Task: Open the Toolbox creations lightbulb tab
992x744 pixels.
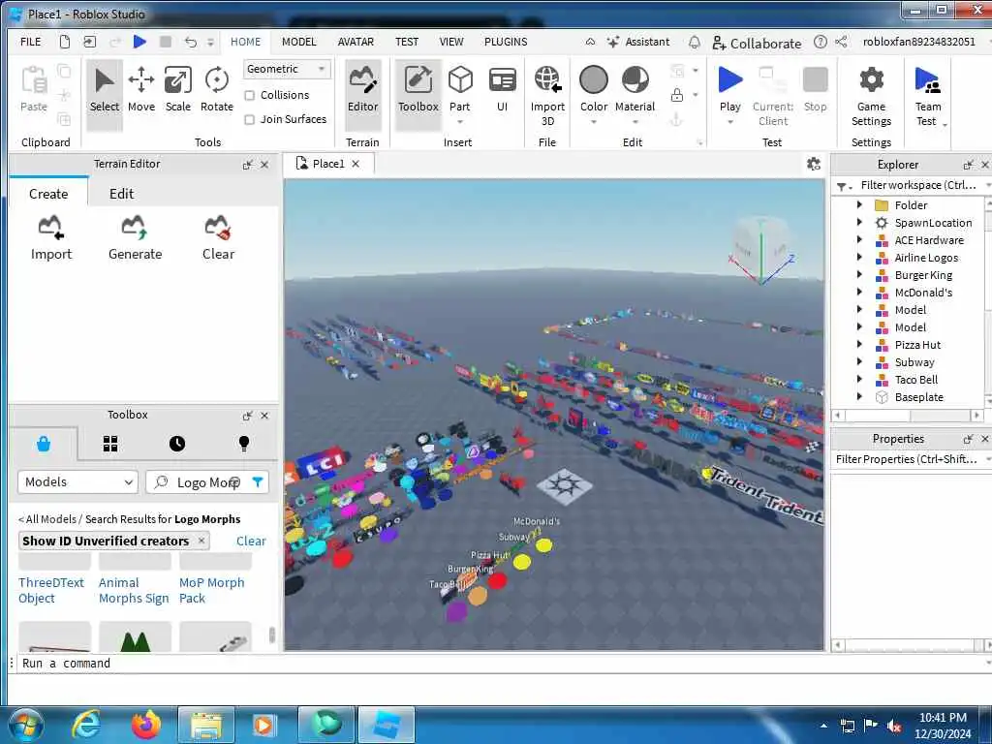Action: point(243,444)
